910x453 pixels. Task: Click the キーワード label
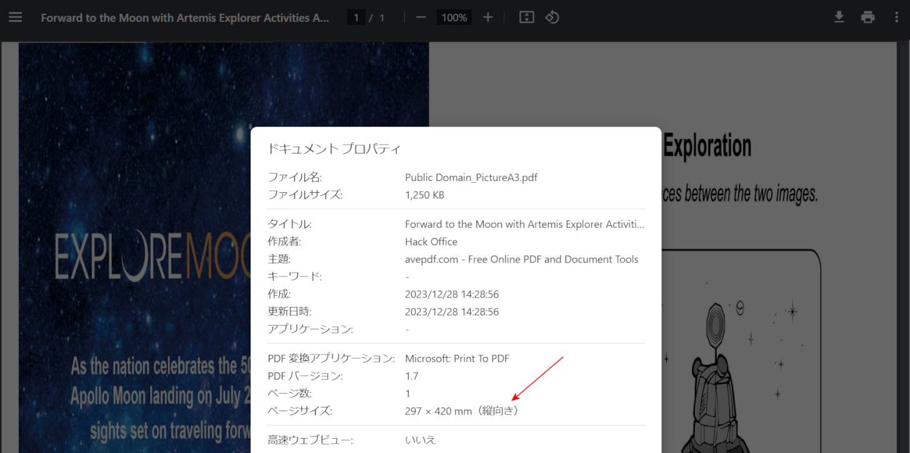coord(294,276)
